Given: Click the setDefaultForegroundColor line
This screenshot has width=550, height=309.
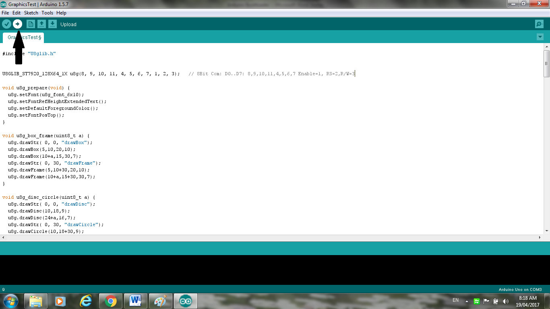Looking at the screenshot, I should click(x=53, y=108).
